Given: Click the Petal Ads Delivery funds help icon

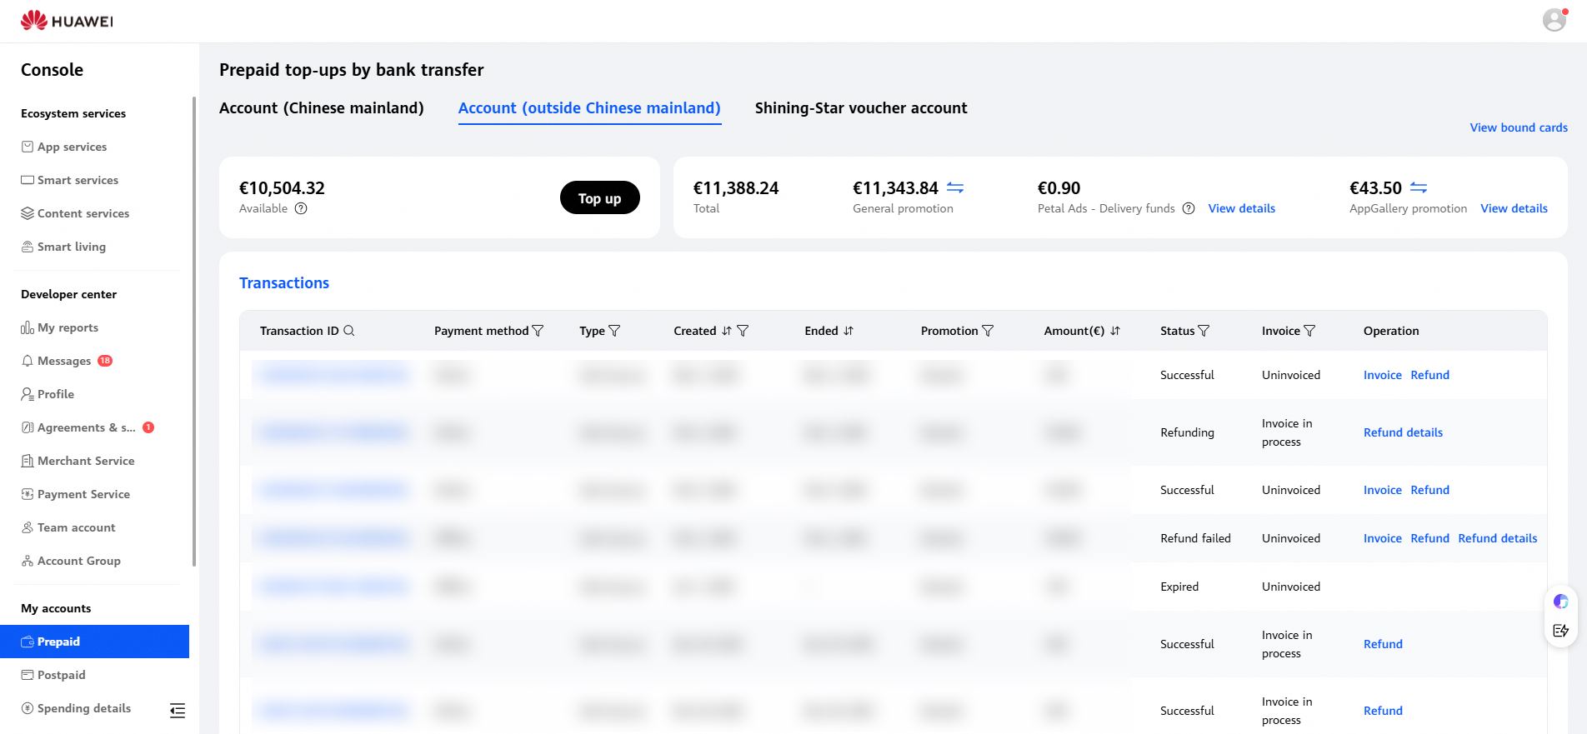Looking at the screenshot, I should 1189,208.
